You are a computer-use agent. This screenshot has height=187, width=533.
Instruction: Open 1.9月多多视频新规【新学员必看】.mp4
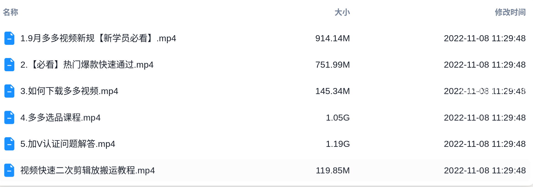98,38
